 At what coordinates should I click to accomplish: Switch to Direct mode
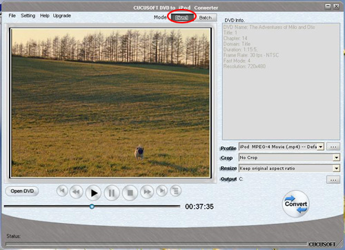coord(181,17)
